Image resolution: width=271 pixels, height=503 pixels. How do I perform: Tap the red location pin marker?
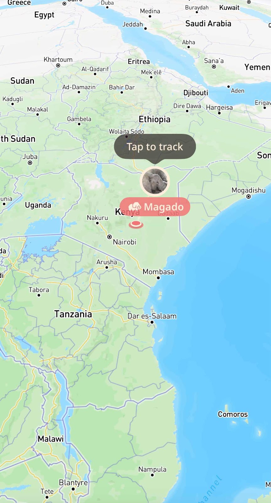(136, 224)
